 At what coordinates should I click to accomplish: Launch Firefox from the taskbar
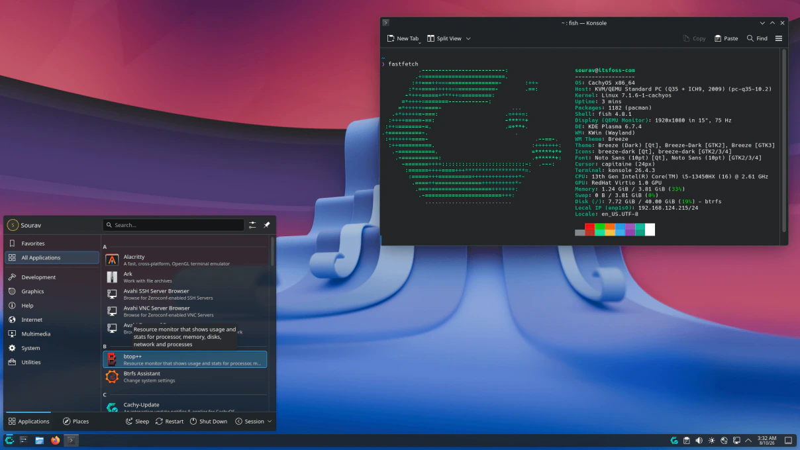click(55, 440)
